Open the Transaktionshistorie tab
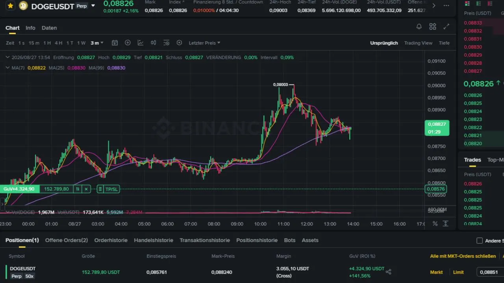This screenshot has height=283, width=504. (205, 240)
